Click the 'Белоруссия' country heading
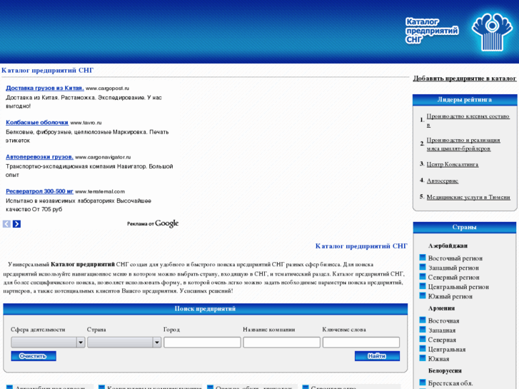This screenshot has width=519, height=389. pos(445,370)
